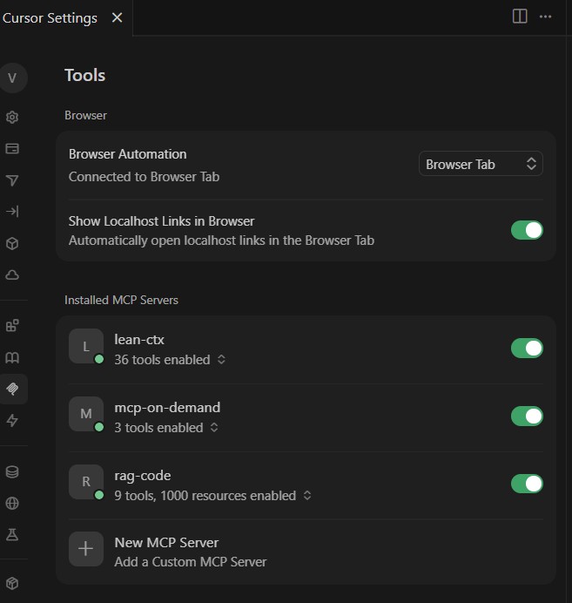Expand mcp-on-demand 3 tools enabled list
This screenshot has width=572, height=603.
pos(166,428)
